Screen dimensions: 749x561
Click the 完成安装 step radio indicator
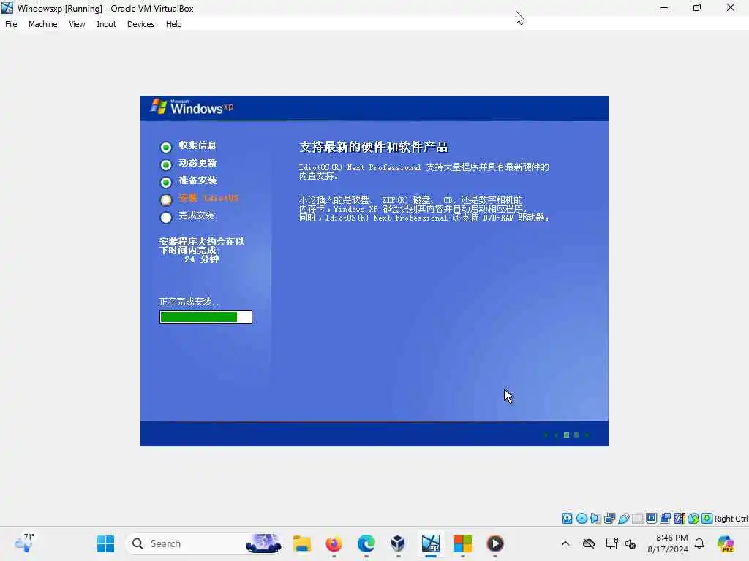point(166,217)
